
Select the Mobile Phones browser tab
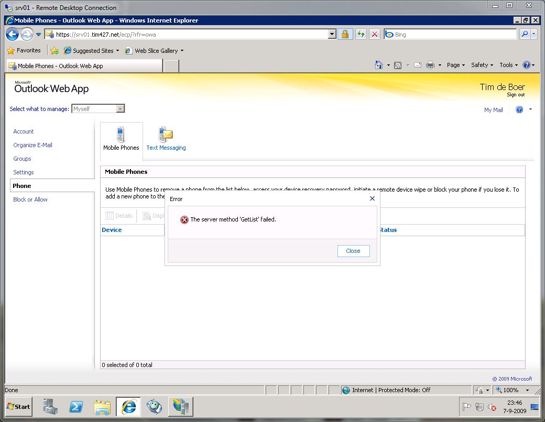[84, 66]
